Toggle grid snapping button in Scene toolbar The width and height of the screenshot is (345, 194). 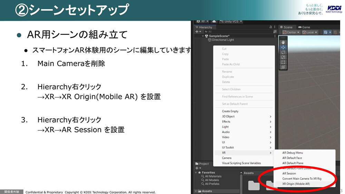[x=325, y=32]
